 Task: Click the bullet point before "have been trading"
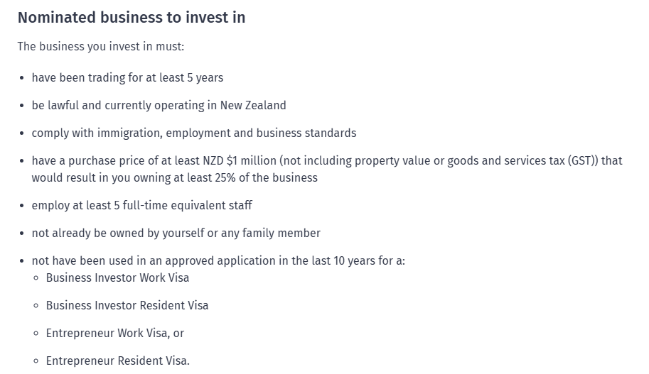pos(22,78)
